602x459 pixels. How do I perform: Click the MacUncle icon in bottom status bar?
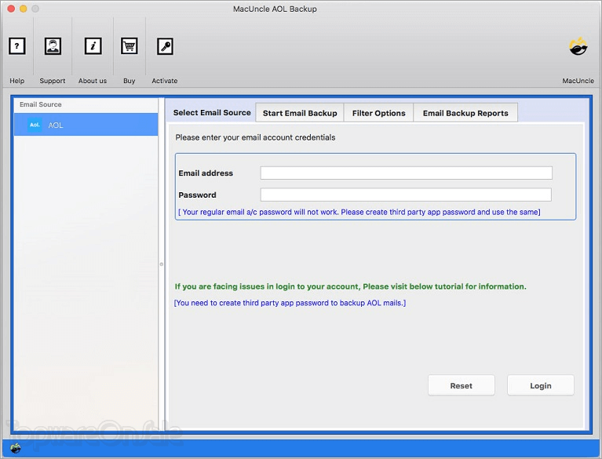(16, 448)
